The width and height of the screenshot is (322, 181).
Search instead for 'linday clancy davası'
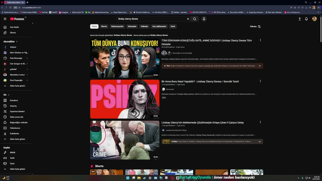(159, 35)
